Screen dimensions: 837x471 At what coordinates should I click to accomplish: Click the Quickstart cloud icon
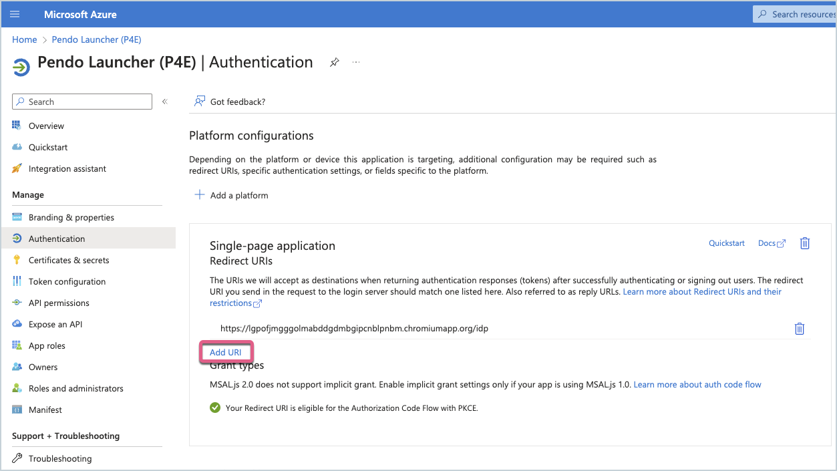(17, 147)
